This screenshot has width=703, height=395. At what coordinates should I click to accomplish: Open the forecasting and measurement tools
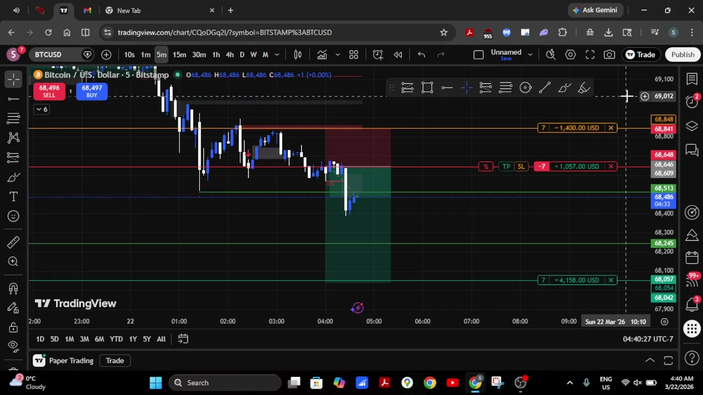pos(13,157)
